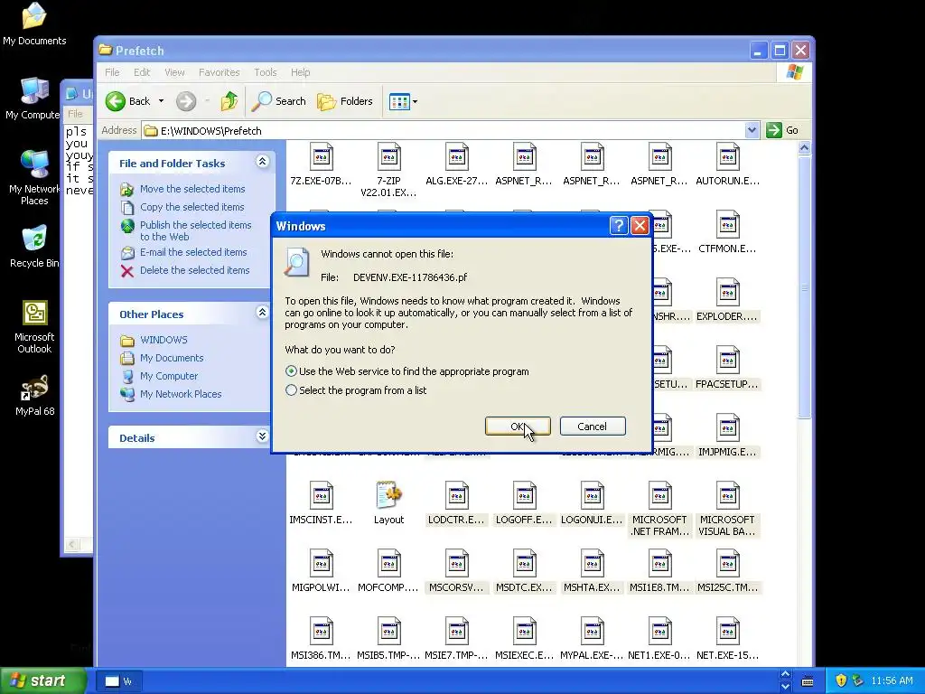Screen dimensions: 925x694
Task: Open the Start menu button
Action: tap(42, 680)
